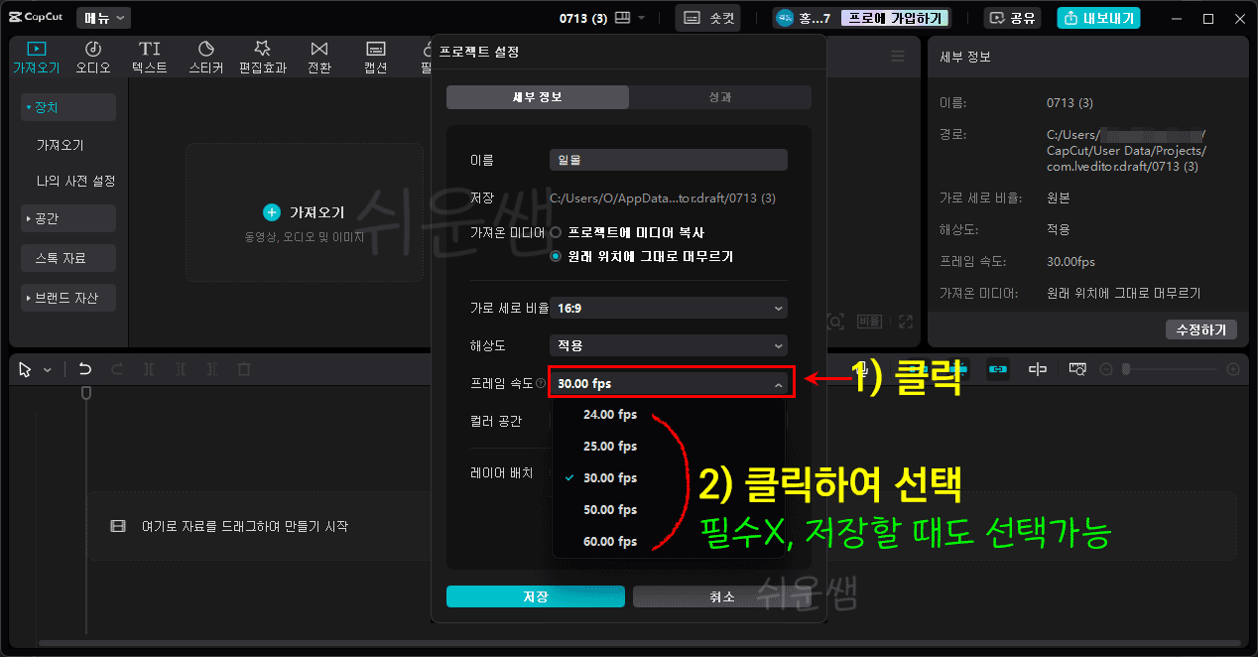
Task: Click the 수정하기 edit button
Action: [x=1200, y=329]
